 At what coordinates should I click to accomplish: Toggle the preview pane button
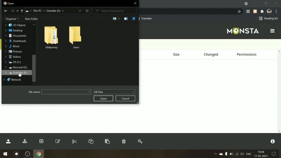click(126, 18)
